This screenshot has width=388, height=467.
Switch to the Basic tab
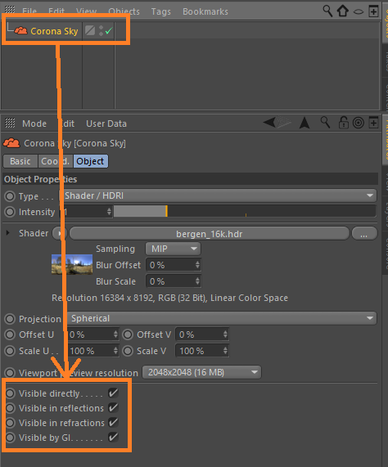pyautogui.click(x=20, y=161)
